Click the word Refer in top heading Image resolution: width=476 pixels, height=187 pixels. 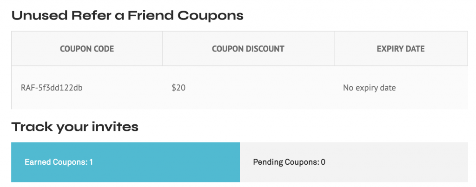(88, 15)
